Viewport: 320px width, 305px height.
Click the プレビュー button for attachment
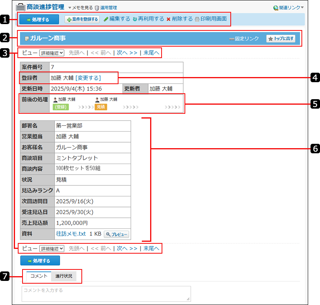pos(116,234)
